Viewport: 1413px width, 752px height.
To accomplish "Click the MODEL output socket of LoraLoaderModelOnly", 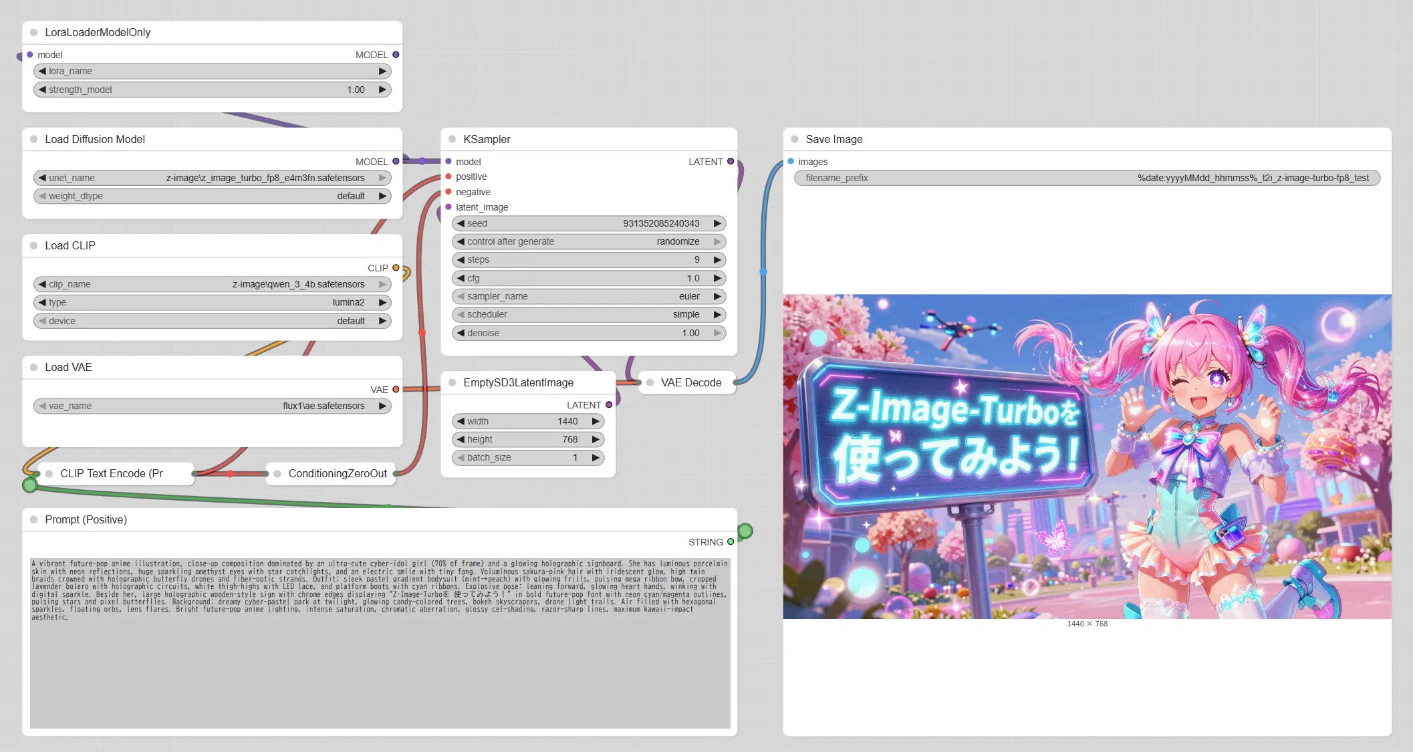I will click(x=396, y=55).
